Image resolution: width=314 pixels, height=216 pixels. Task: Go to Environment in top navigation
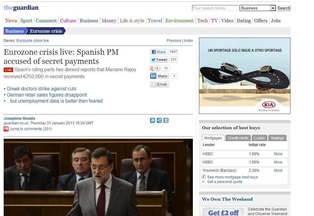pos(179,21)
